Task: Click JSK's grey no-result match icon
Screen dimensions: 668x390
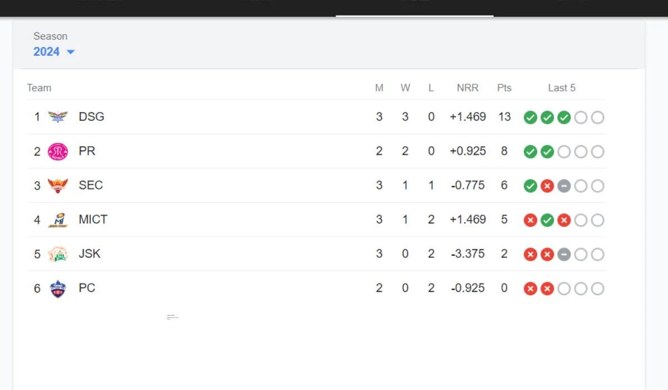Action: (564, 255)
